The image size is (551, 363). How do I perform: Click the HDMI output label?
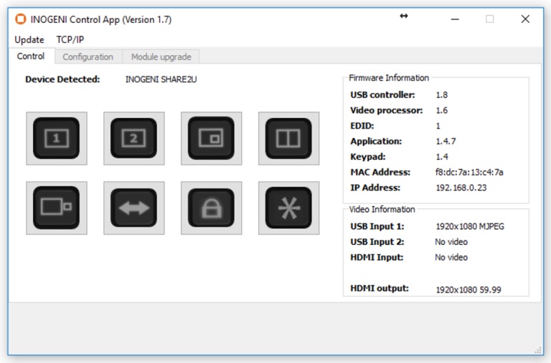point(380,289)
